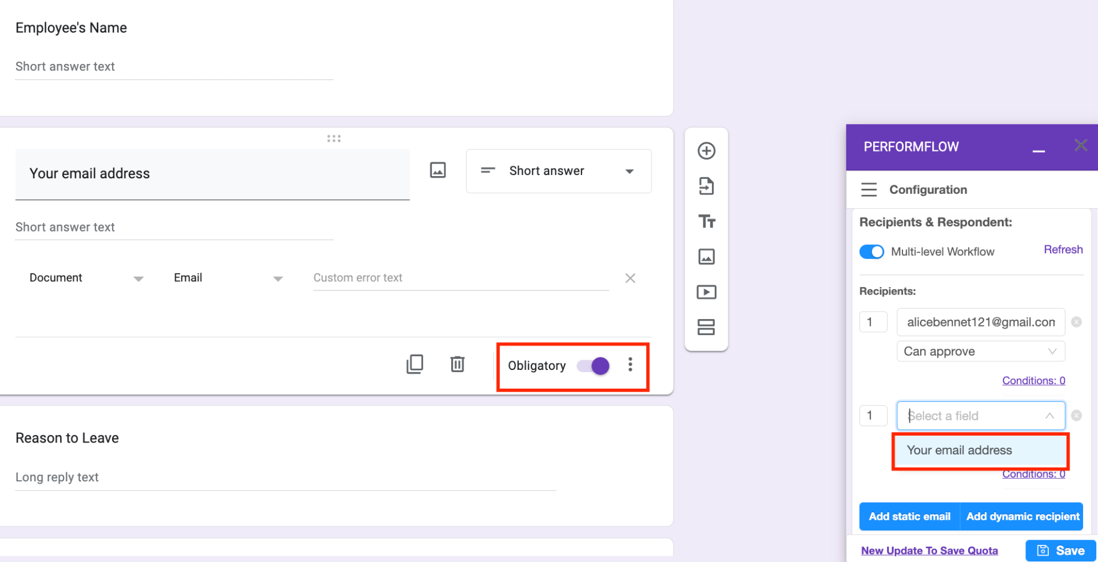Screen dimensions: 1098x562
Task: Click the Add video toolbar icon
Action: [x=706, y=292]
